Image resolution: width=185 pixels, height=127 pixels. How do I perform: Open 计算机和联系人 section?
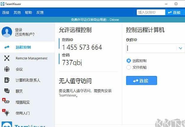point(27,80)
